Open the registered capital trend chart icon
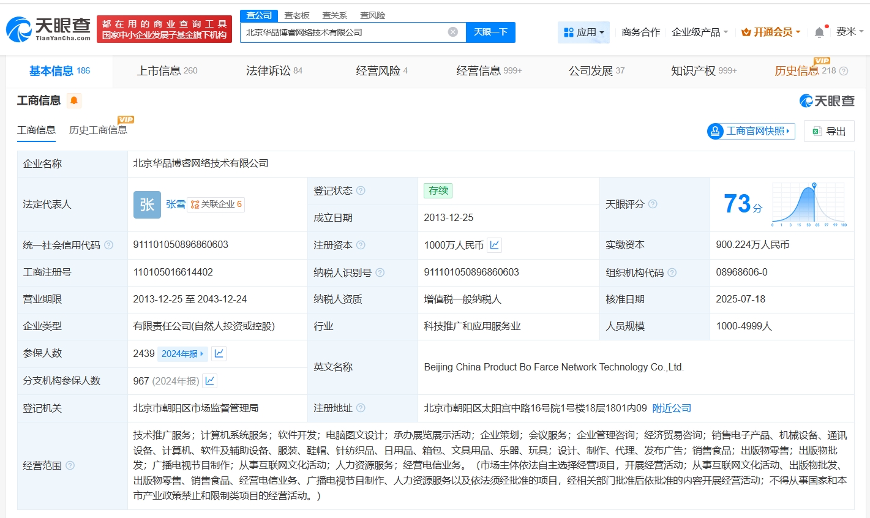 [x=495, y=245]
